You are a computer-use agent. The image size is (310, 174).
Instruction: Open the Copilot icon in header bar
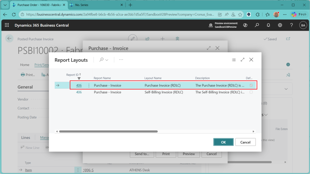245,25
